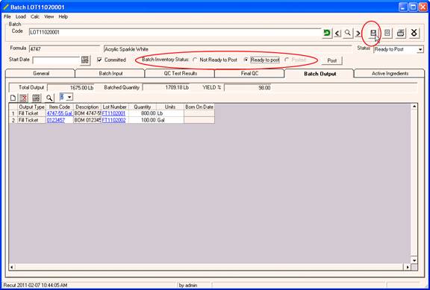Open the Calc menu

pos(35,16)
